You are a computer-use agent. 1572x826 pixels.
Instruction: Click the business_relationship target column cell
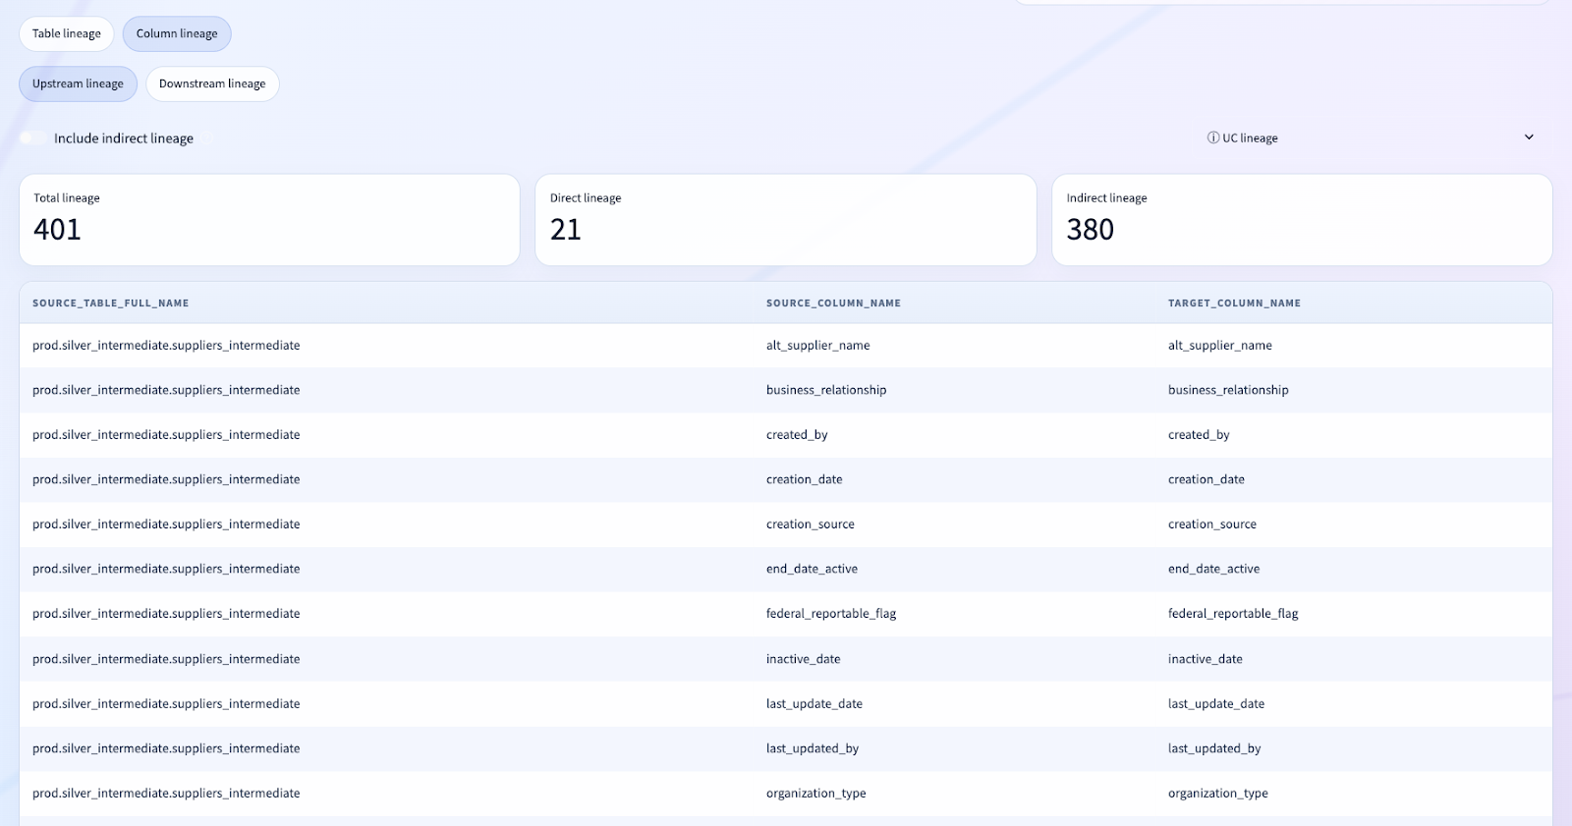coord(1228,390)
